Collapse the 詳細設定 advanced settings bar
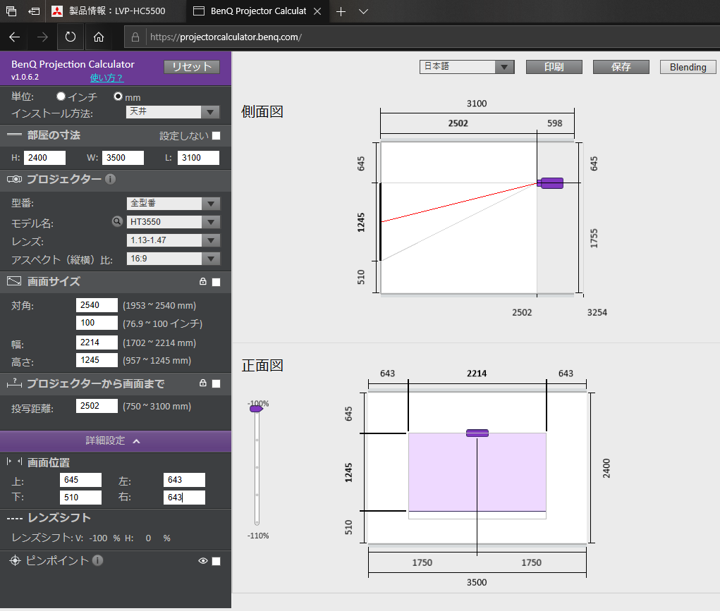Viewport: 720px width, 611px height. coord(116,441)
